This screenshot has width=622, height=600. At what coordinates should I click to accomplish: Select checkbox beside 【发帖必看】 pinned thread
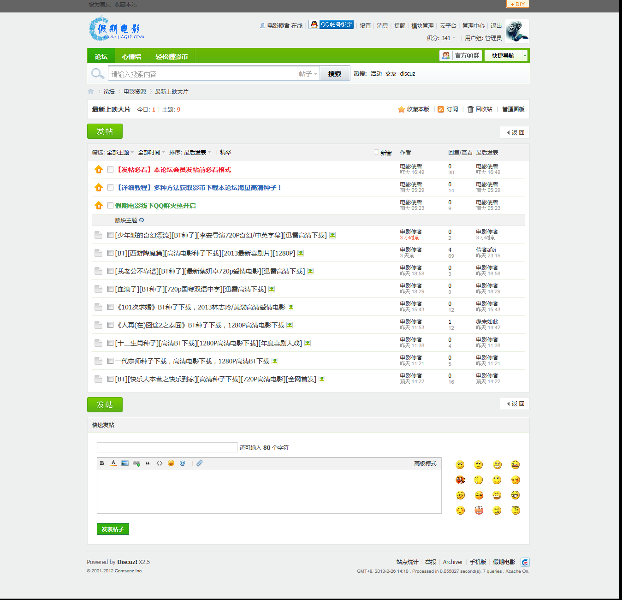(110, 170)
